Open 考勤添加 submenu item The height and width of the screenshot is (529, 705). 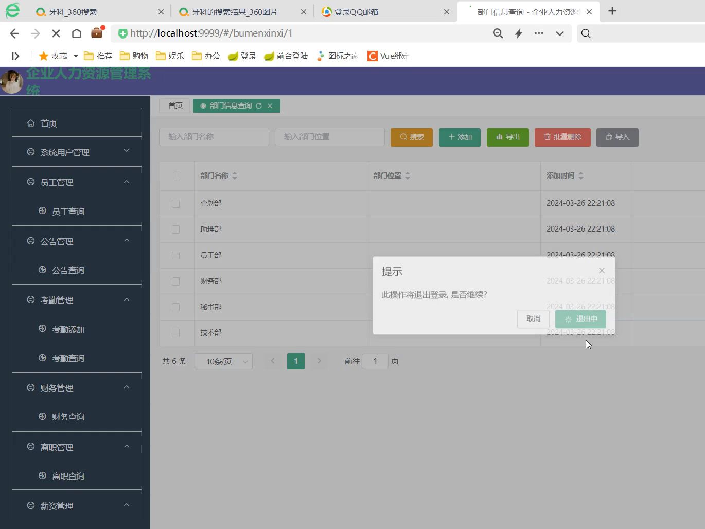(77, 329)
